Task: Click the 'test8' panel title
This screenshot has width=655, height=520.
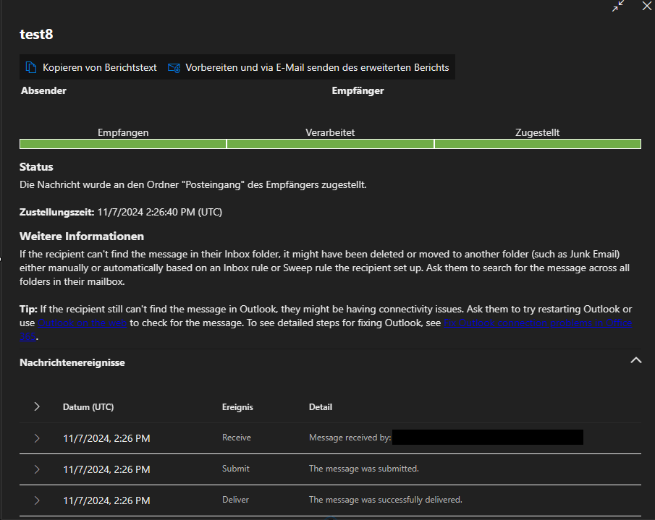Action: pos(36,34)
